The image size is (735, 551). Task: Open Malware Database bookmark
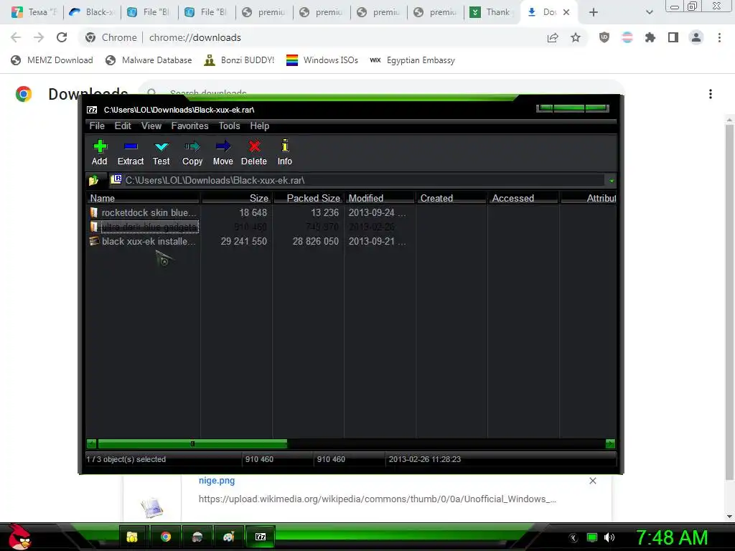[x=149, y=60]
